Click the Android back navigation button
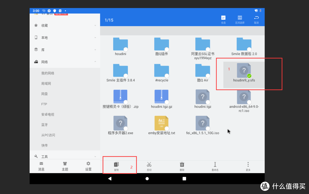The width and height of the screenshot is (309, 194). (x=110, y=179)
